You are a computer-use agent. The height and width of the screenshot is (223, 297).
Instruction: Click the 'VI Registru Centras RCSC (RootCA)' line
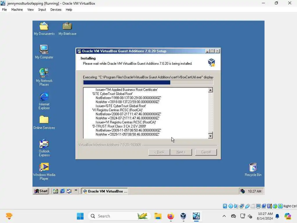(117, 110)
